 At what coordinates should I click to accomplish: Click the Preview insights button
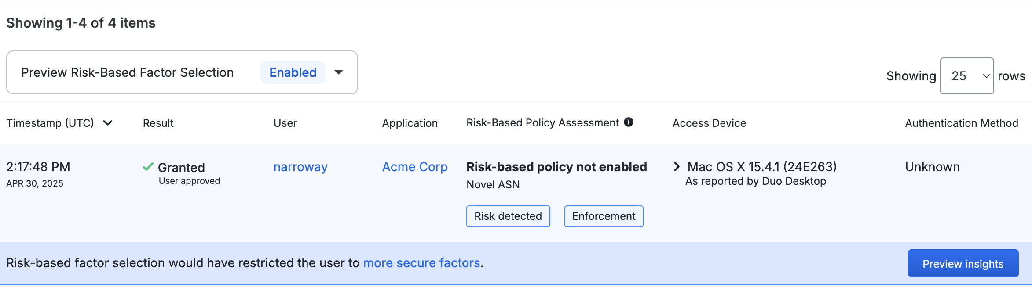963,263
